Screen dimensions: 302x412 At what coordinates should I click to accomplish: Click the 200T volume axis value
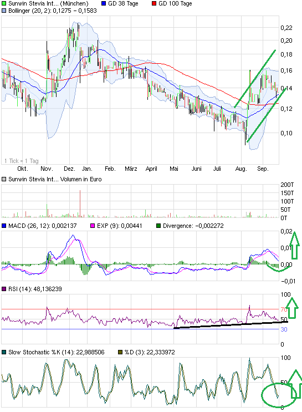[x=287, y=185]
